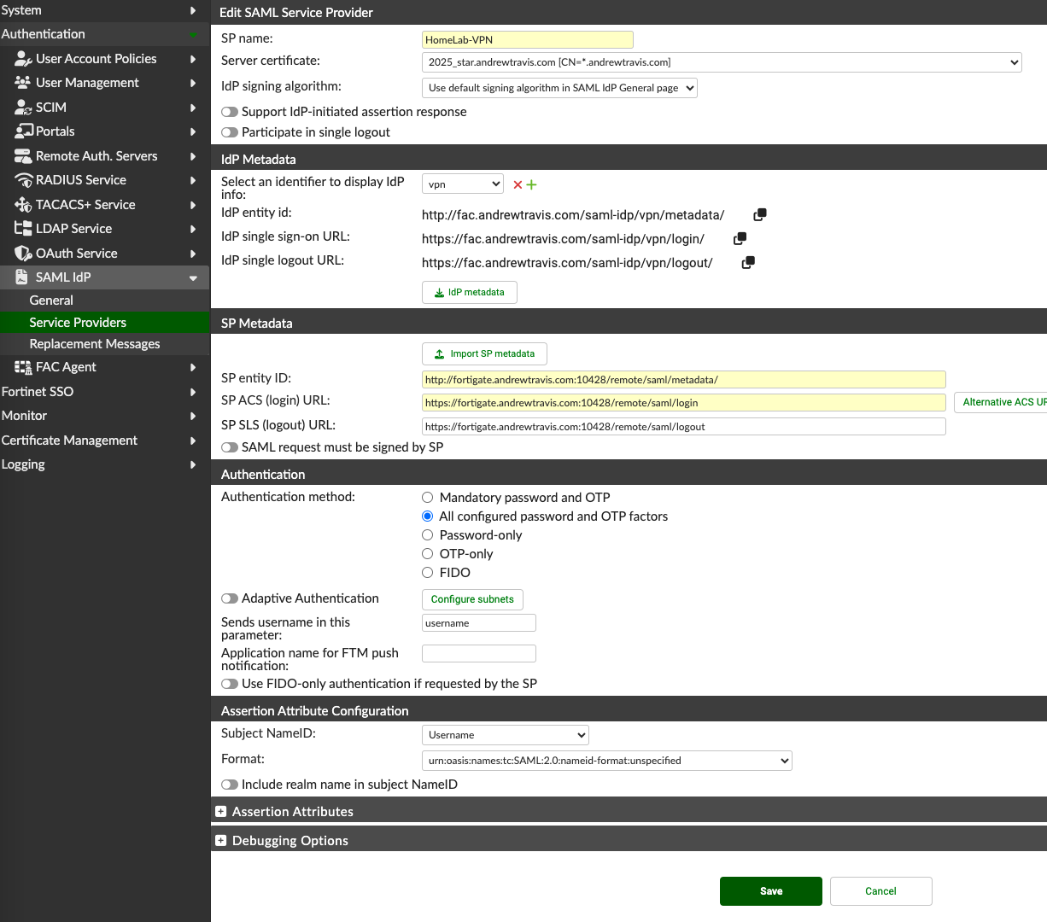Image resolution: width=1047 pixels, height=922 pixels.
Task: Delete the vpn identifier with the red X
Action: click(x=516, y=183)
